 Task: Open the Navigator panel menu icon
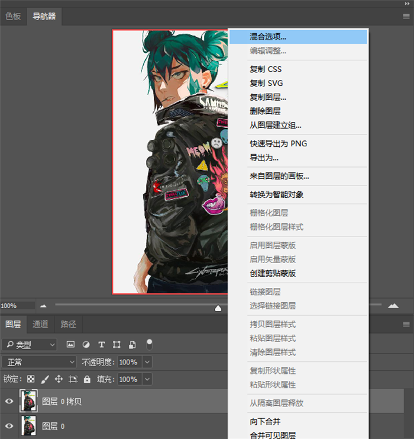click(406, 16)
